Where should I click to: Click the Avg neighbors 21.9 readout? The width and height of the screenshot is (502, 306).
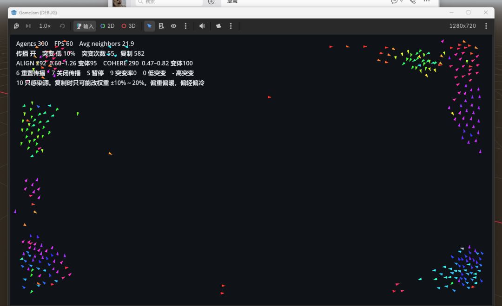pyautogui.click(x=106, y=44)
